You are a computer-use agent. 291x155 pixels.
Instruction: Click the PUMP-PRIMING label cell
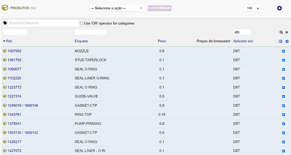click(88, 123)
